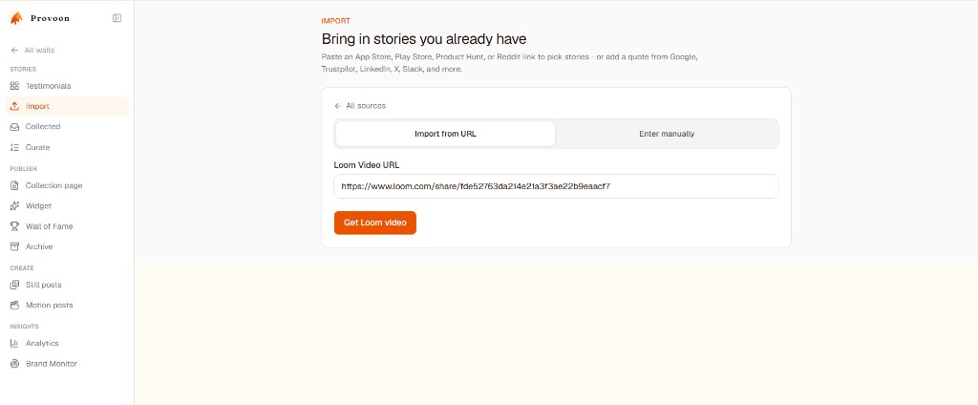Click the Testimonials grid icon
978x405 pixels.
[x=15, y=86]
